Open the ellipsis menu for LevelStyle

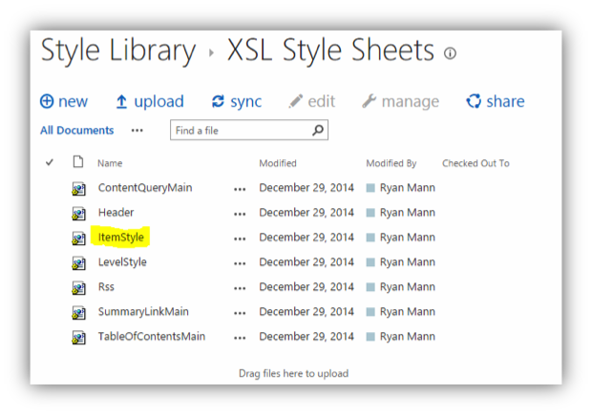(x=240, y=263)
